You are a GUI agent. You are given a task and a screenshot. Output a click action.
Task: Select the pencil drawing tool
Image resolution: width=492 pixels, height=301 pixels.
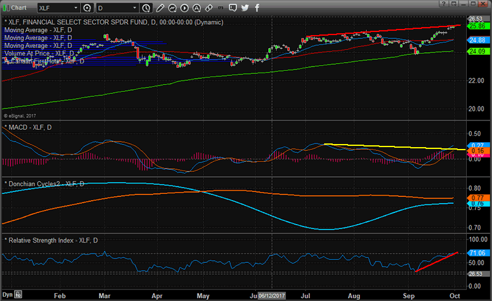[x=160, y=8]
